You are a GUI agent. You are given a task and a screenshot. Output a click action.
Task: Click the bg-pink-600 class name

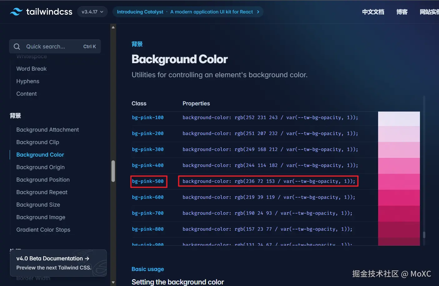(148, 197)
